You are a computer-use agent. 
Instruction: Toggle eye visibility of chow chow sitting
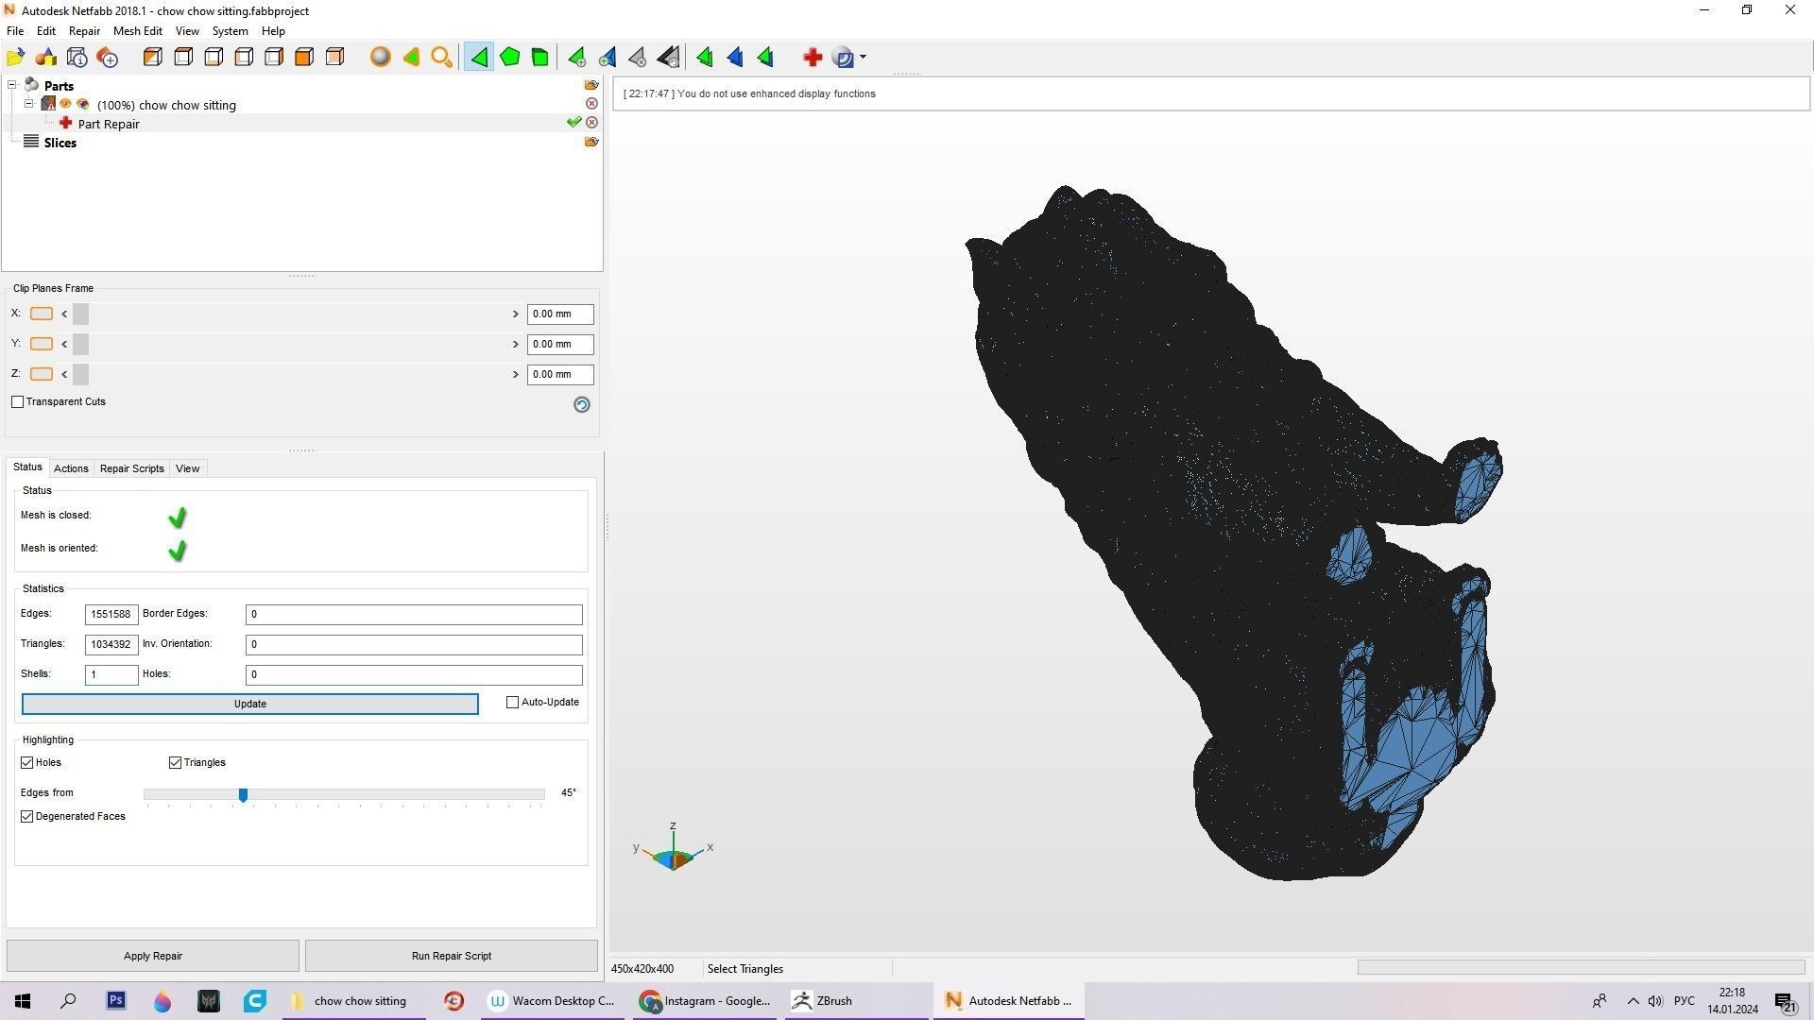[66, 105]
